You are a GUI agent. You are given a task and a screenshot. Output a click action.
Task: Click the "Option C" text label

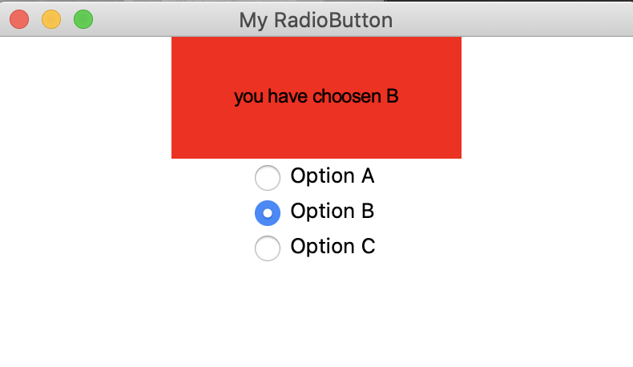[333, 247]
